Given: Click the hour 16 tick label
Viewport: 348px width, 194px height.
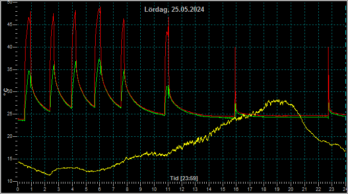Looking at the screenshot, I should pos(236,189).
